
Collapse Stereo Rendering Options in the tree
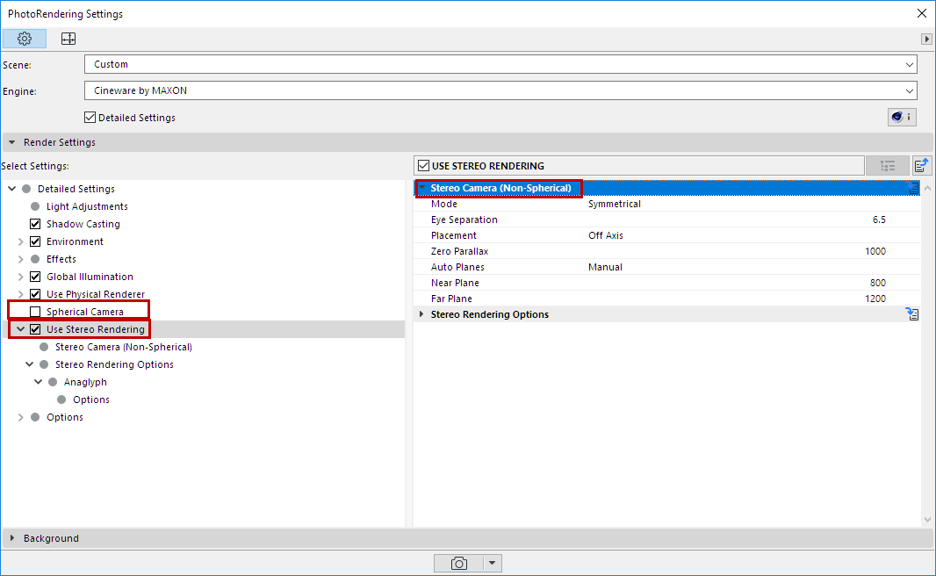pos(29,364)
